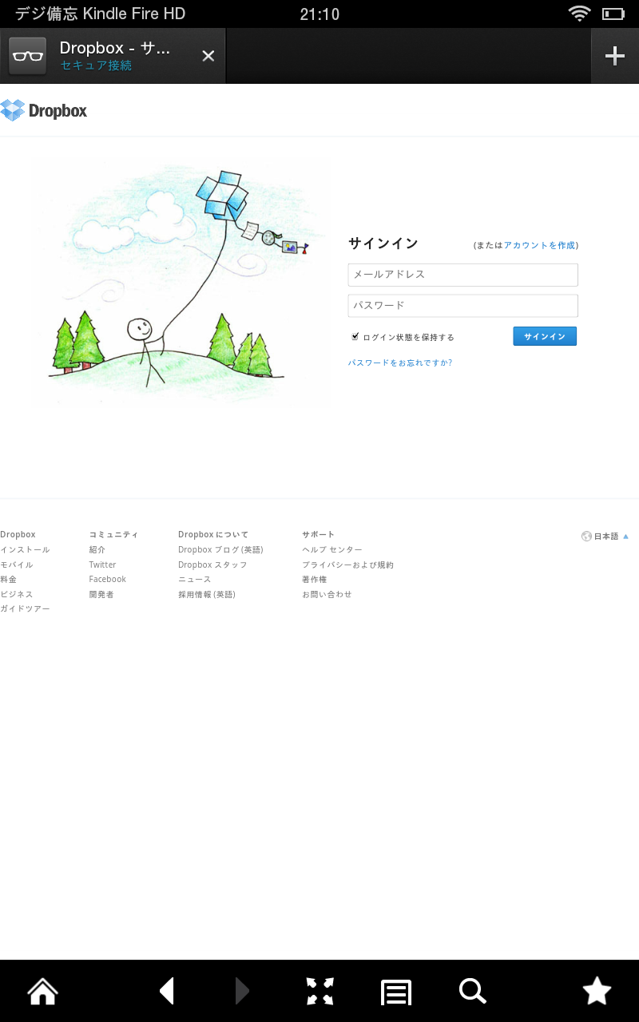The image size is (639, 1022).
Task: Focus the パスワード input field
Action: tap(462, 306)
